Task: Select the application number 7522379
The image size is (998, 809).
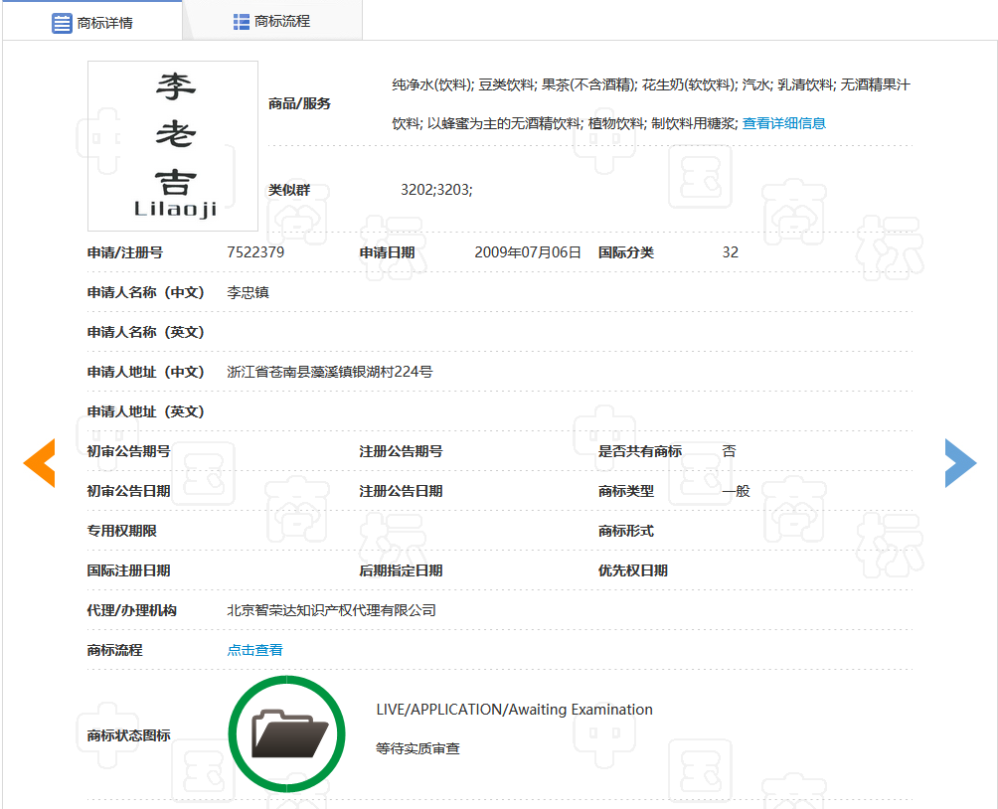Action: (258, 251)
